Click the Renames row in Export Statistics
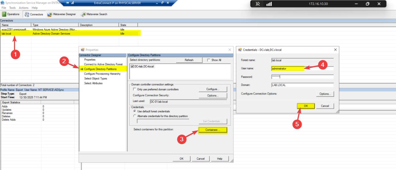This screenshot has width=396, height=170. tap(37, 113)
